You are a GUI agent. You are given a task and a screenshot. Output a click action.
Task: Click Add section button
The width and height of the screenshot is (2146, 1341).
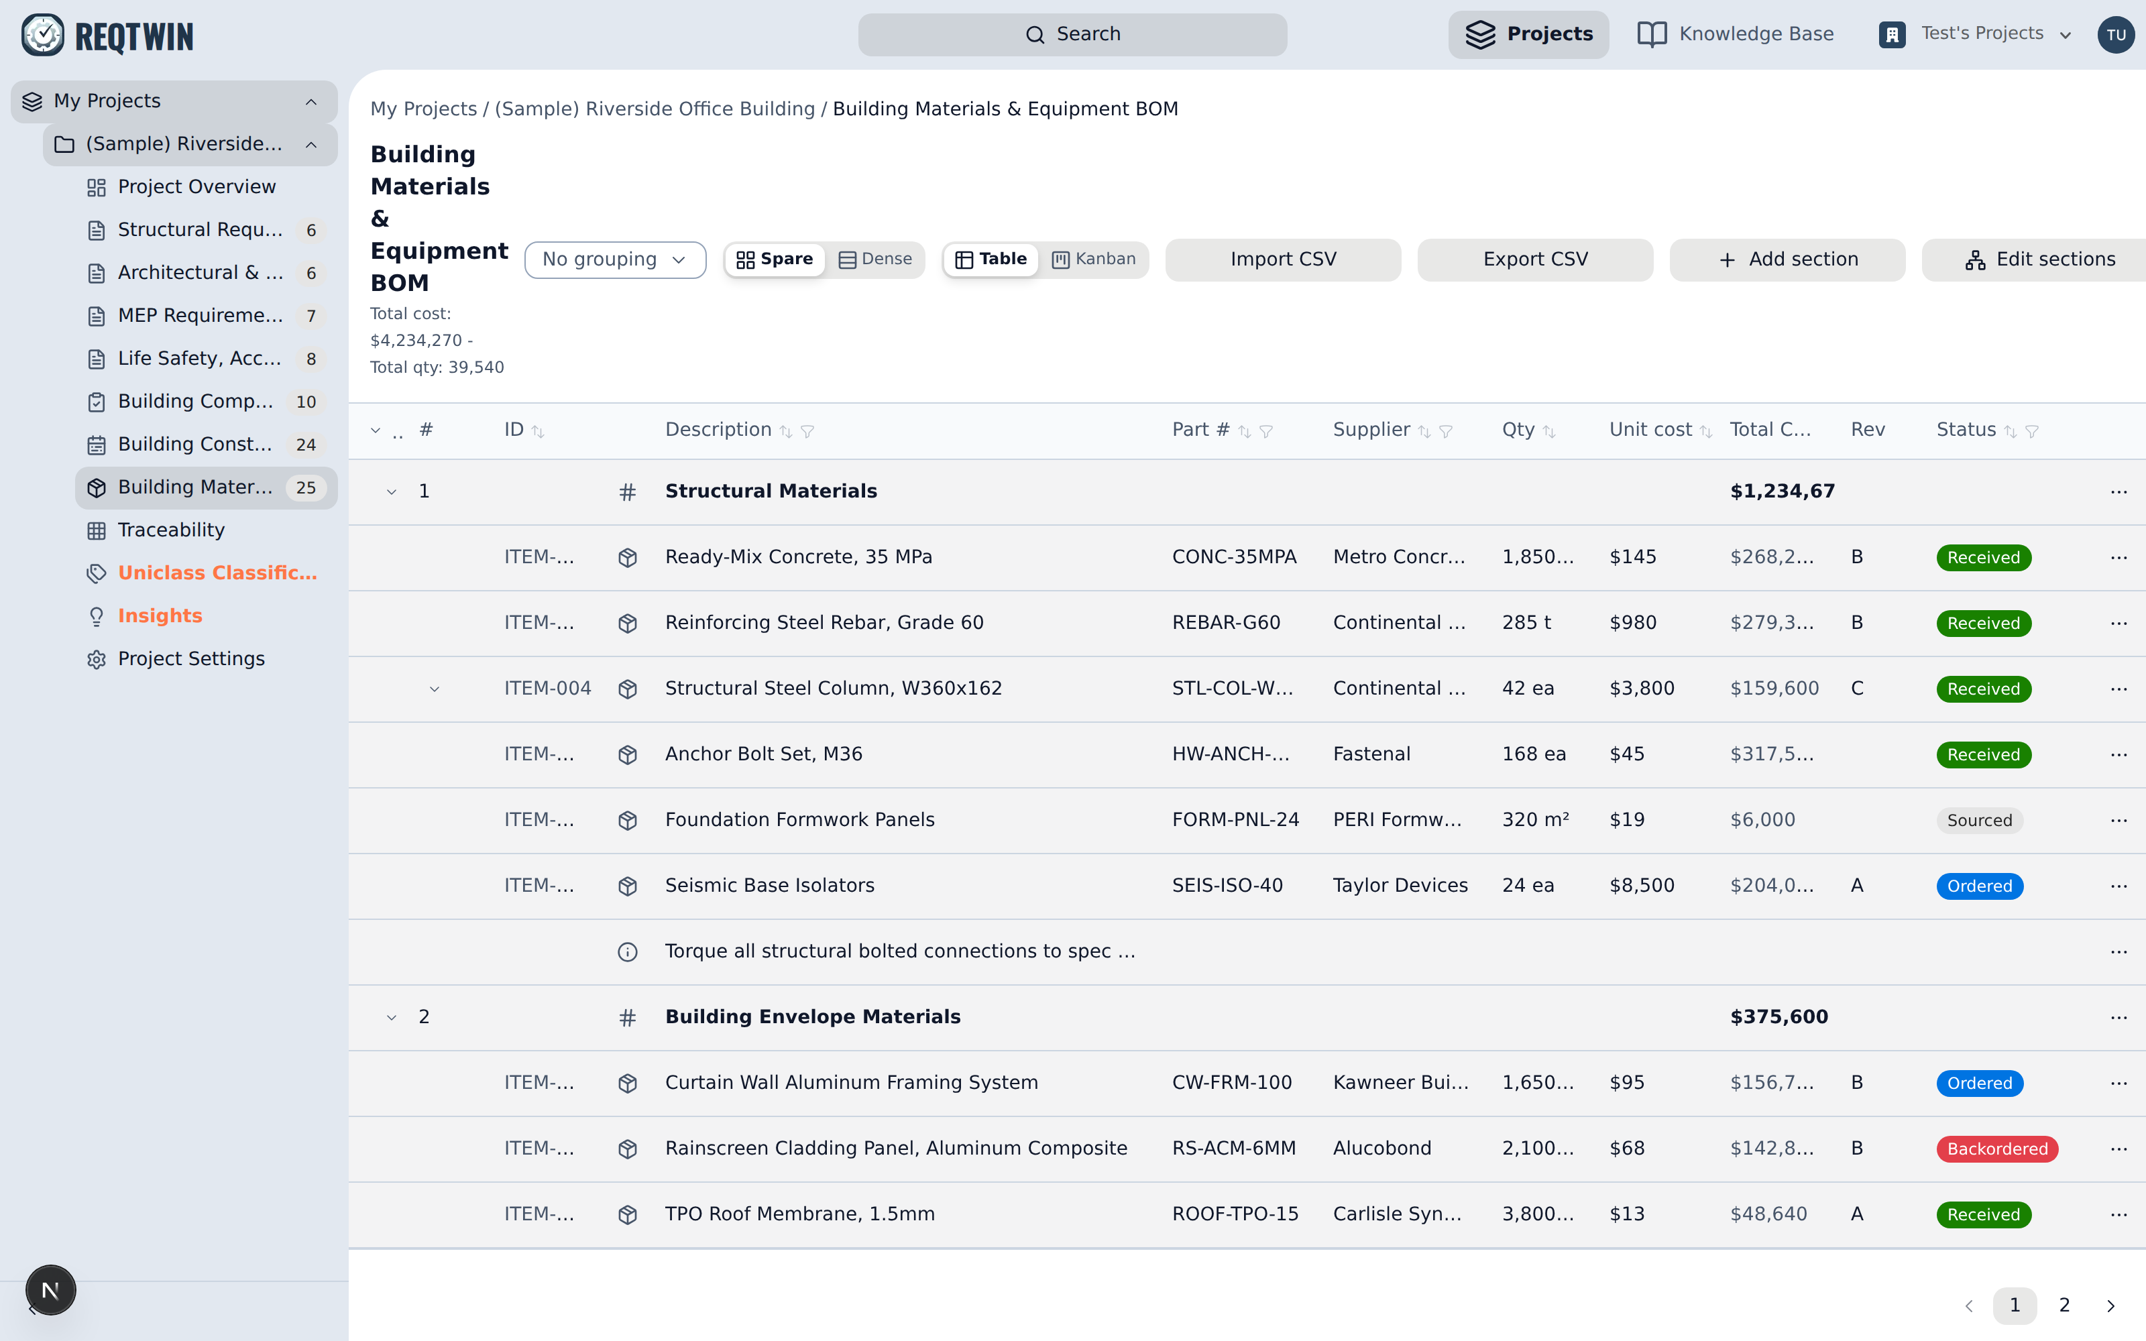[x=1787, y=260]
